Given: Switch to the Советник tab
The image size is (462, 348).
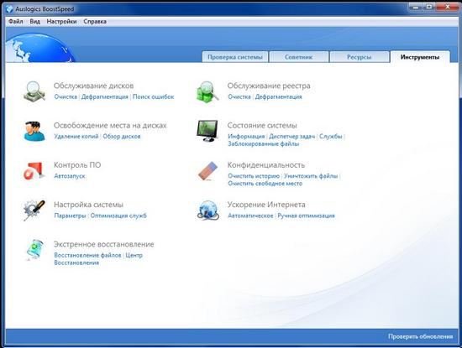Looking at the screenshot, I should 298,57.
